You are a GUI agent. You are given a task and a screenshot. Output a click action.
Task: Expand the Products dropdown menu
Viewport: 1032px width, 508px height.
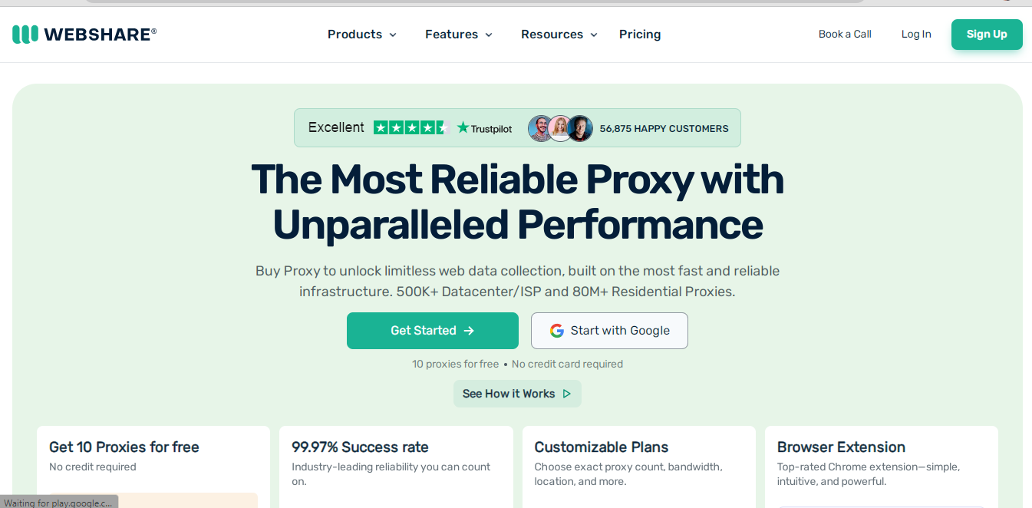click(x=361, y=35)
